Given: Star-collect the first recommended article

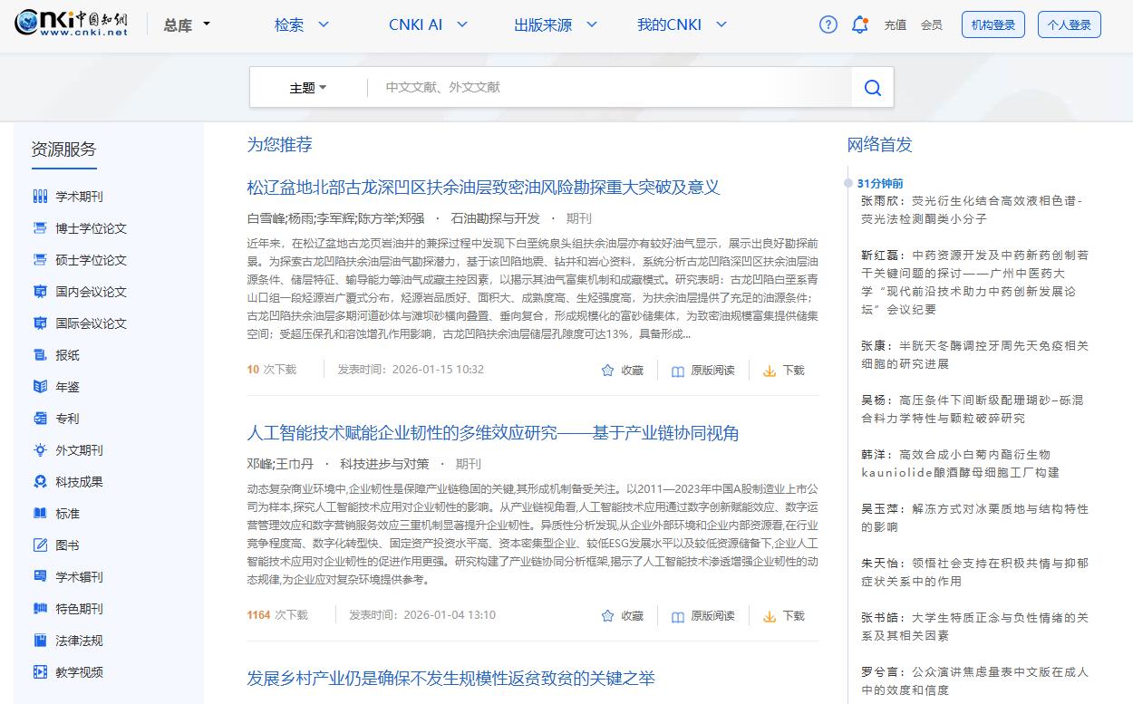Looking at the screenshot, I should (623, 370).
